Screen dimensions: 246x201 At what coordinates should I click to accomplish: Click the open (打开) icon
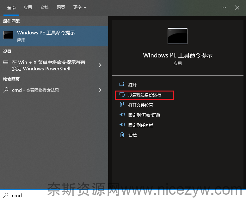[x=122, y=85]
